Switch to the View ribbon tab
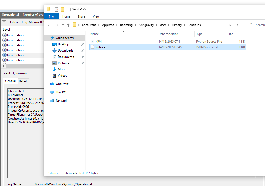 click(96, 16)
